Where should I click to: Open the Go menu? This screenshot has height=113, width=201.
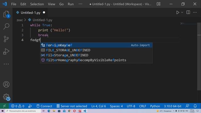point(62,4)
